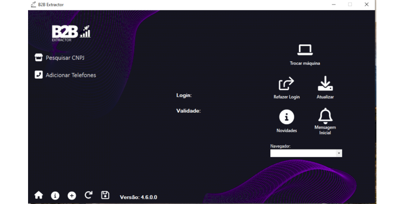Select the Pesquisar CNPJ menu label
The width and height of the screenshot is (408, 204).
pyautogui.click(x=65, y=58)
